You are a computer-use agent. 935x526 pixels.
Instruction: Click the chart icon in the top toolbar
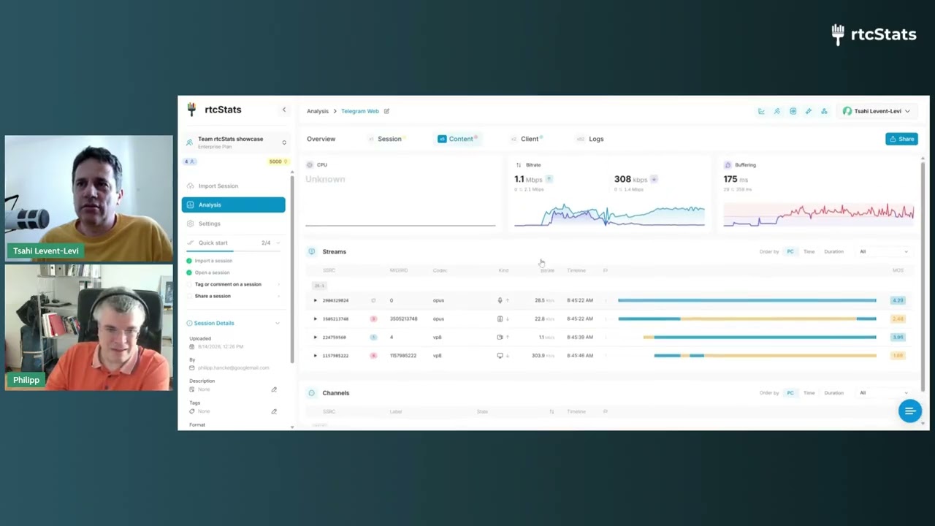[761, 111]
